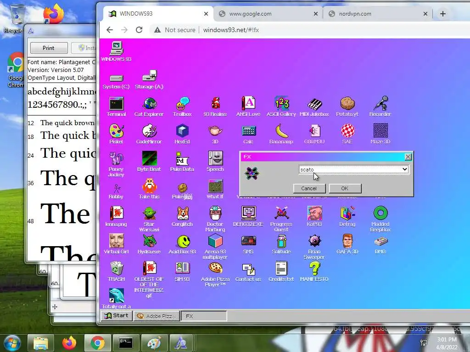Image resolution: width=470 pixels, height=352 pixels.
Task: Launch the Calc calculator icon
Action: (x=248, y=134)
